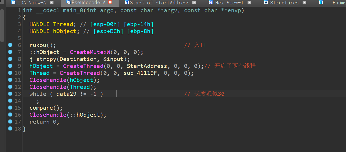The width and height of the screenshot is (346, 152).
Task: Click the IDA View-A tab icon
Action: [x=13, y=3]
